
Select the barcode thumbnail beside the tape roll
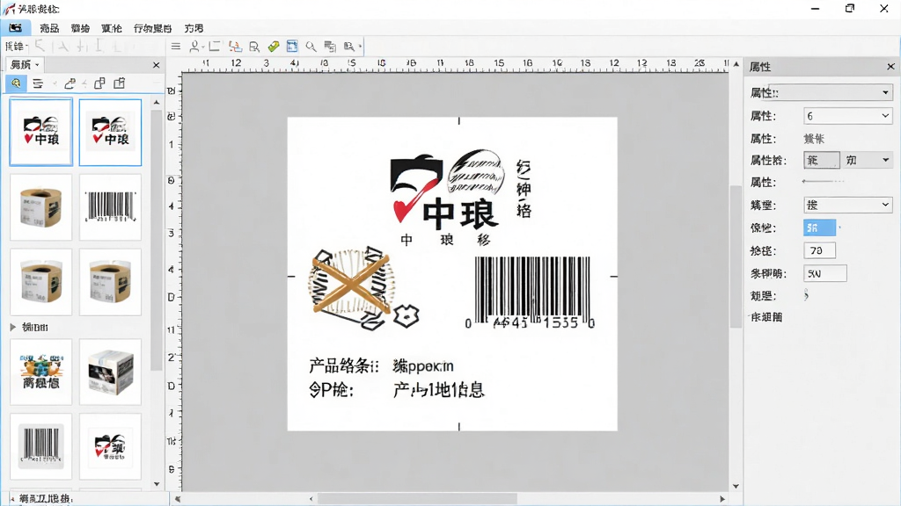110,207
